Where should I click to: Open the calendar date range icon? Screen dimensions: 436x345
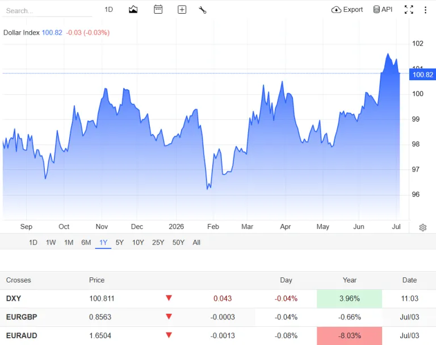tap(158, 10)
